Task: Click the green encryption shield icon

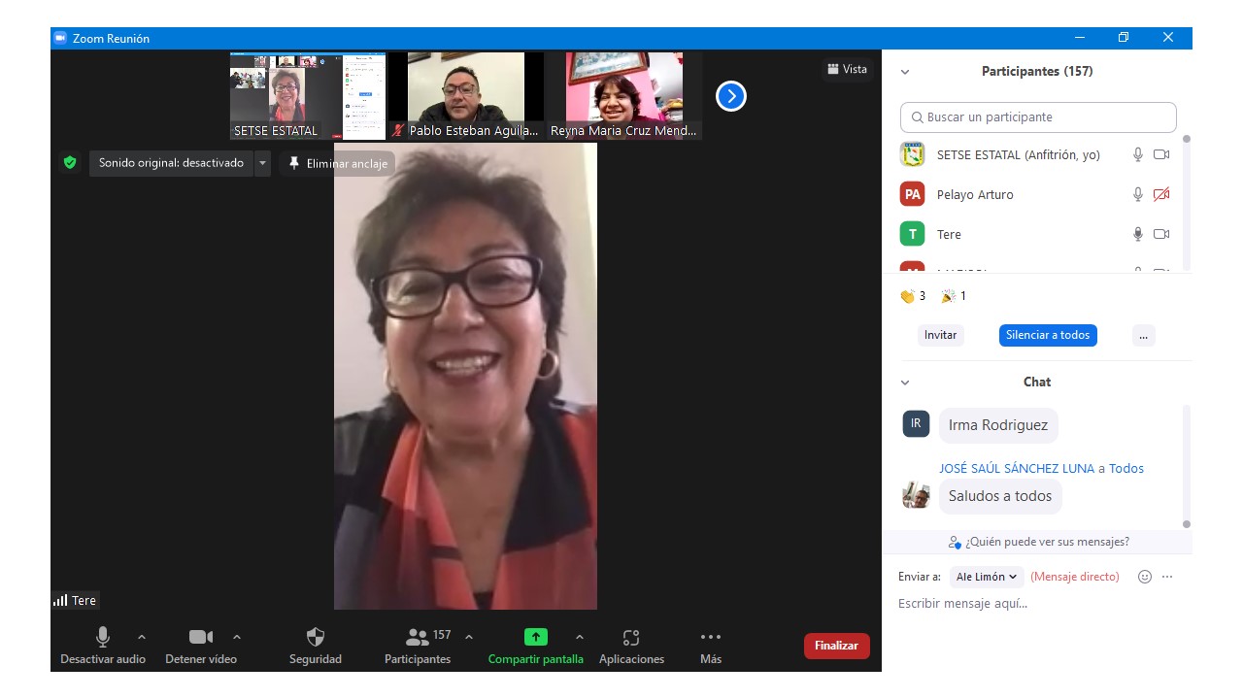Action: [70, 163]
